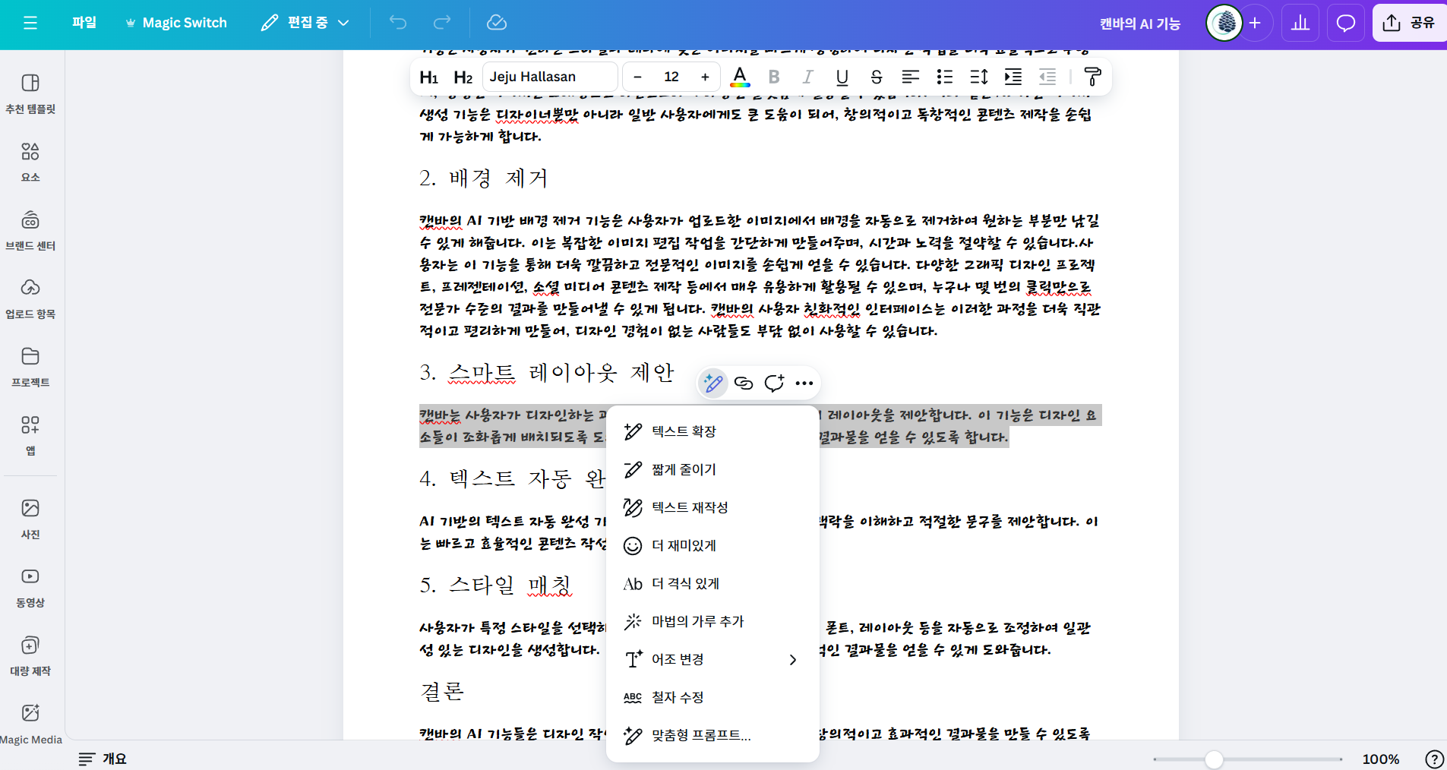Screen dimensions: 1447x770
Task: Decrease font size with minus button
Action: [x=637, y=77]
